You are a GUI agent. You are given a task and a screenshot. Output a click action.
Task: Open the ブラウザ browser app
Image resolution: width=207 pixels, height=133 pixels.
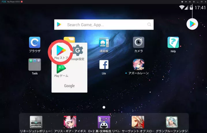(x=35, y=42)
